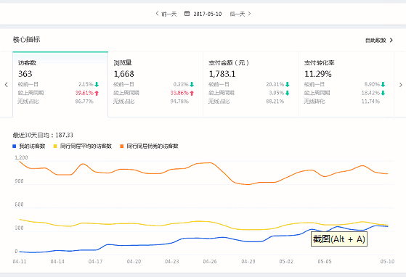The height and width of the screenshot is (277, 406).
Task: Show more metrics with right carousel arrow
Action: (401, 85)
